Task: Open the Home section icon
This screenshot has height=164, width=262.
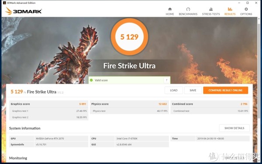Action: (170, 9)
